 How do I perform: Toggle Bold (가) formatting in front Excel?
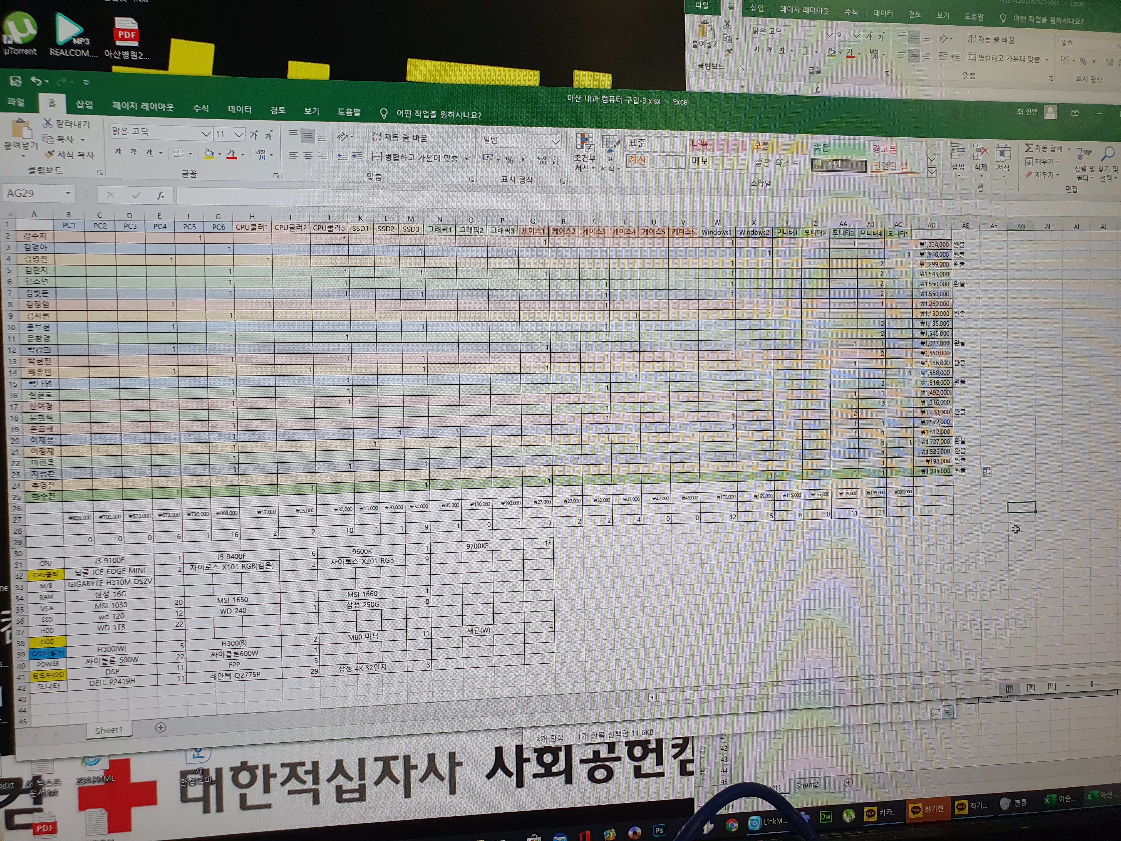click(x=118, y=151)
